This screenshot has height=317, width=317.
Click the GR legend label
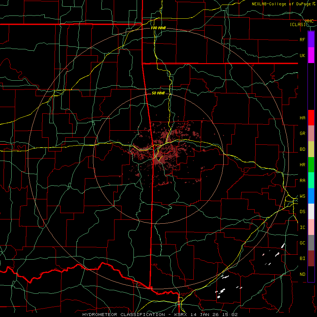coord(302,133)
